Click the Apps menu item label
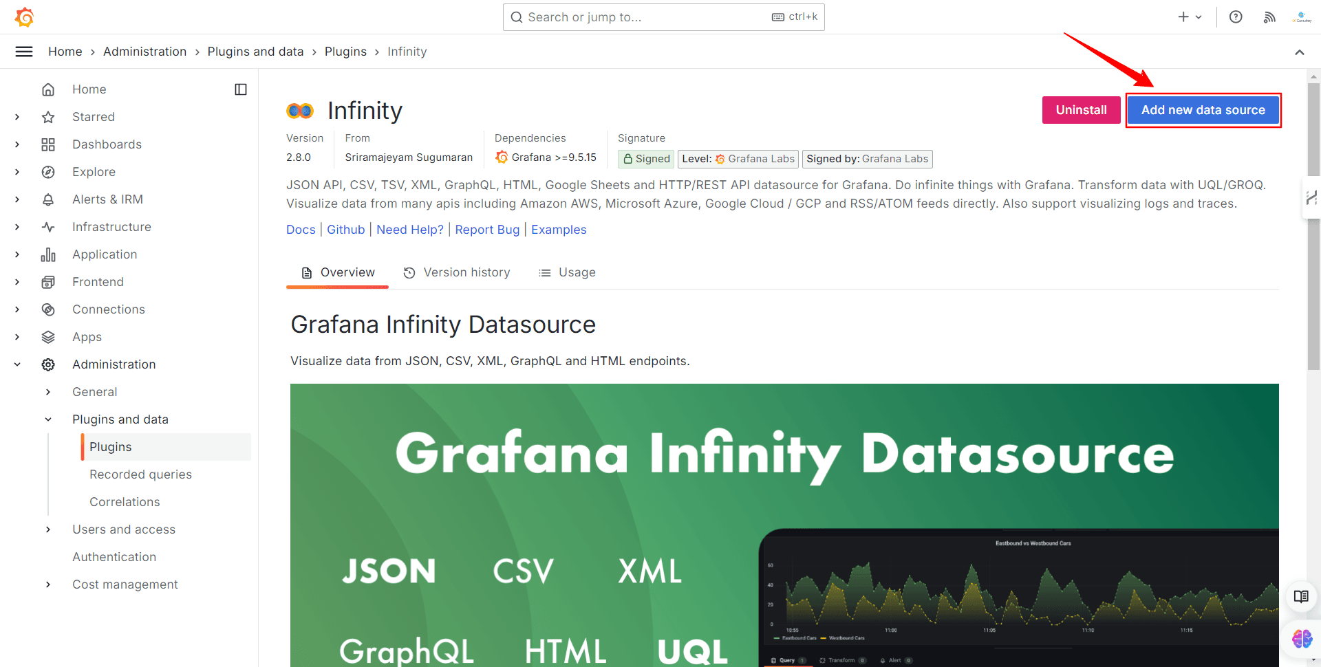1321x667 pixels. pos(87,337)
